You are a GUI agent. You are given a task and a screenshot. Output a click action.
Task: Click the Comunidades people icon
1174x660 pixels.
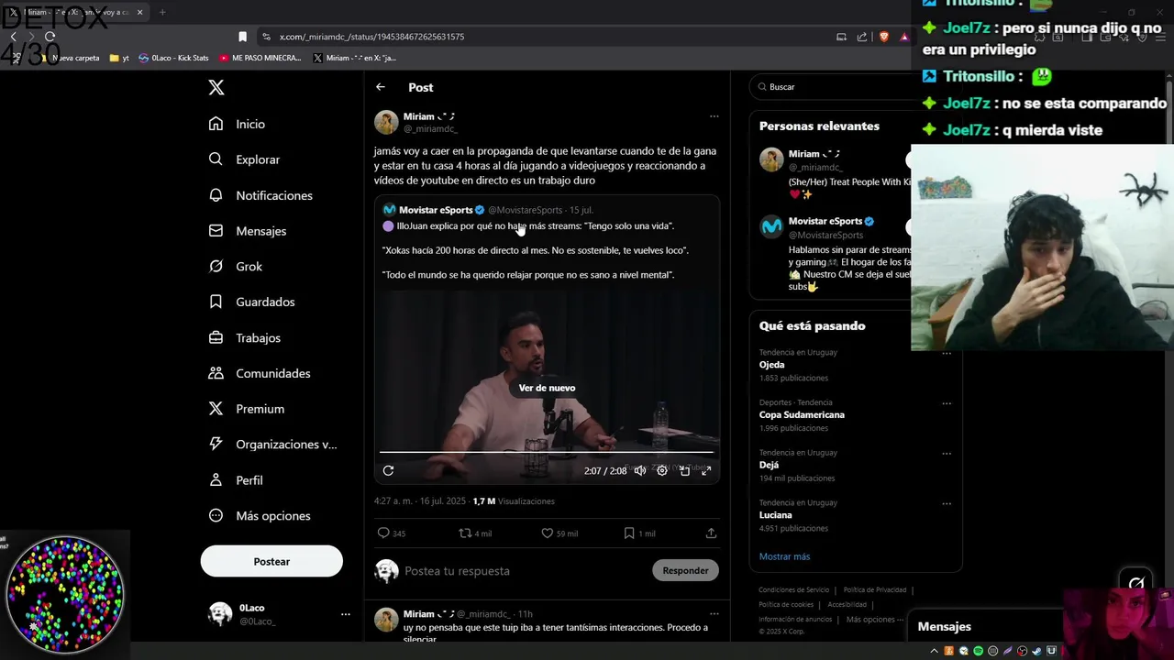[x=216, y=373]
